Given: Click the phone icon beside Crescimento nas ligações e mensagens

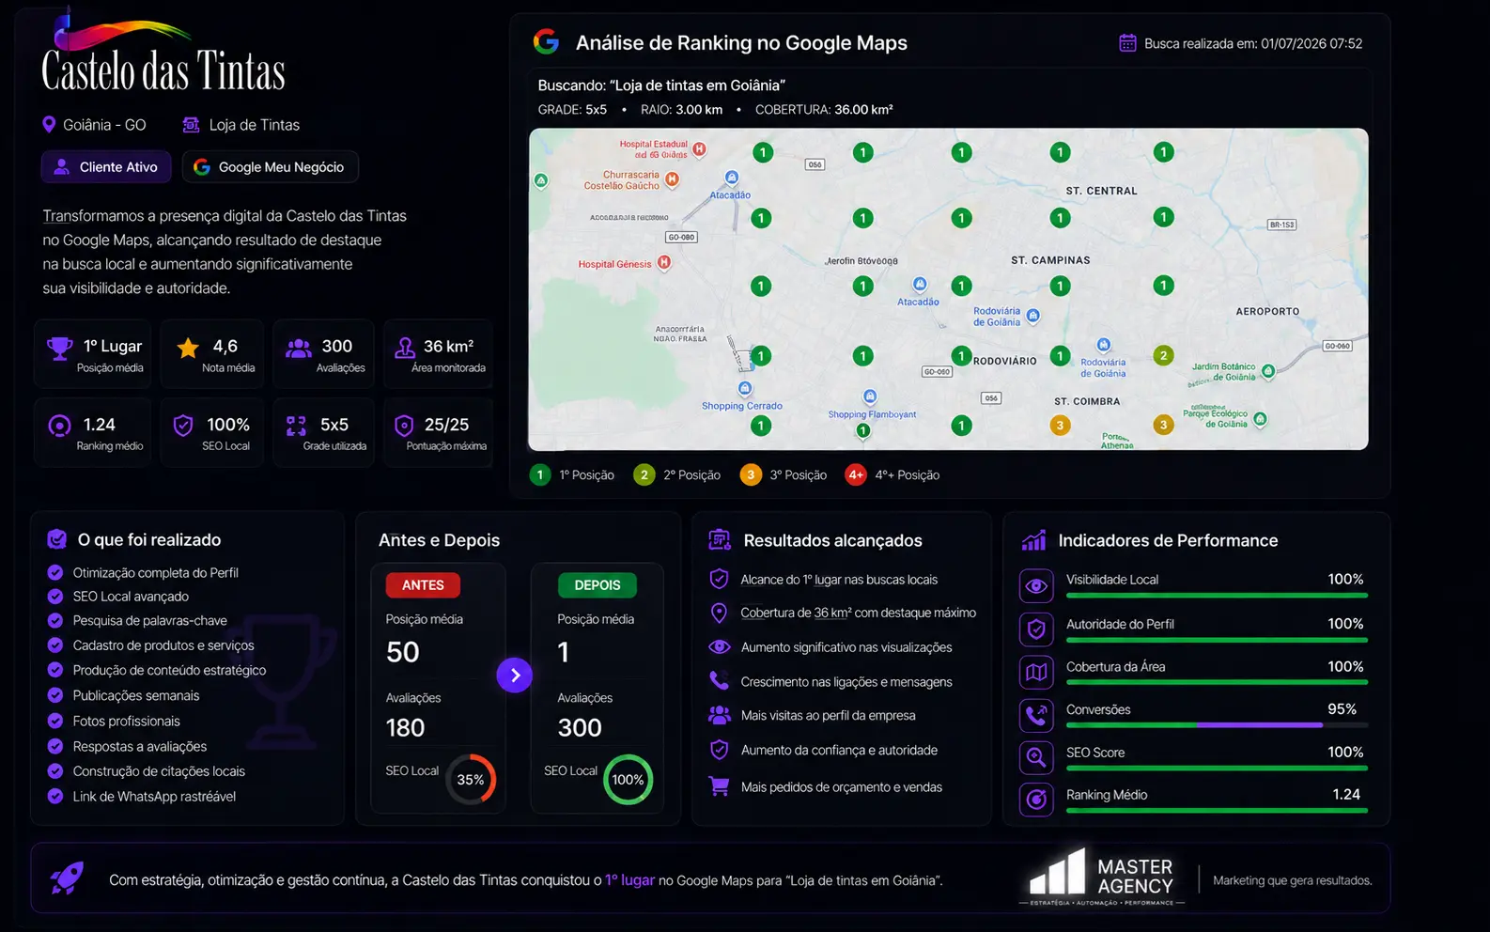Looking at the screenshot, I should 719,680.
